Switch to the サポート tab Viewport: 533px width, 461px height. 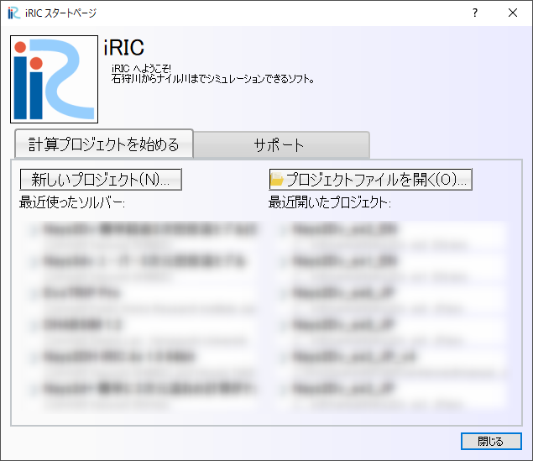pyautogui.click(x=281, y=145)
